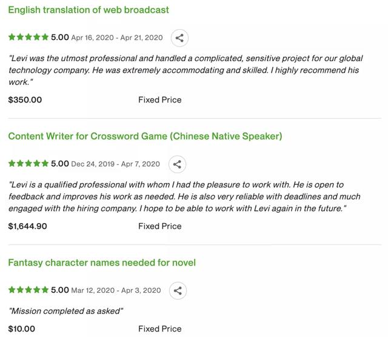Select the $350.00 earned amount
The width and height of the screenshot is (388, 337).
pyautogui.click(x=25, y=100)
